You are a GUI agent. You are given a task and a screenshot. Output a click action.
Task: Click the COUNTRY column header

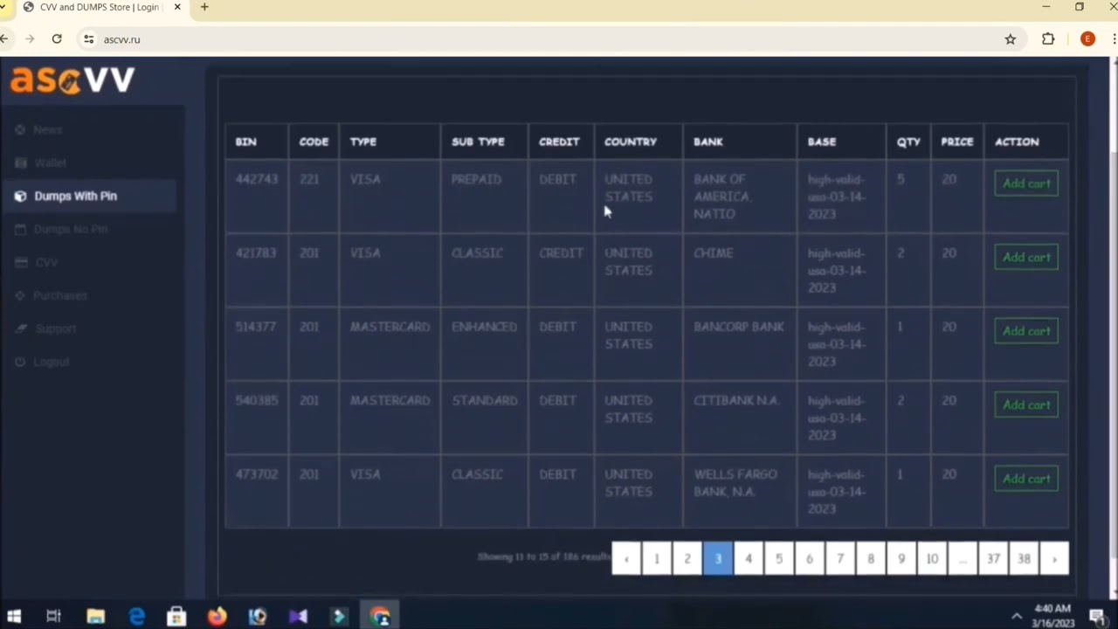coord(631,142)
